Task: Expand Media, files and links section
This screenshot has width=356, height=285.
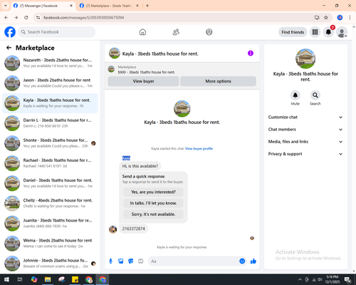Action: (x=305, y=142)
